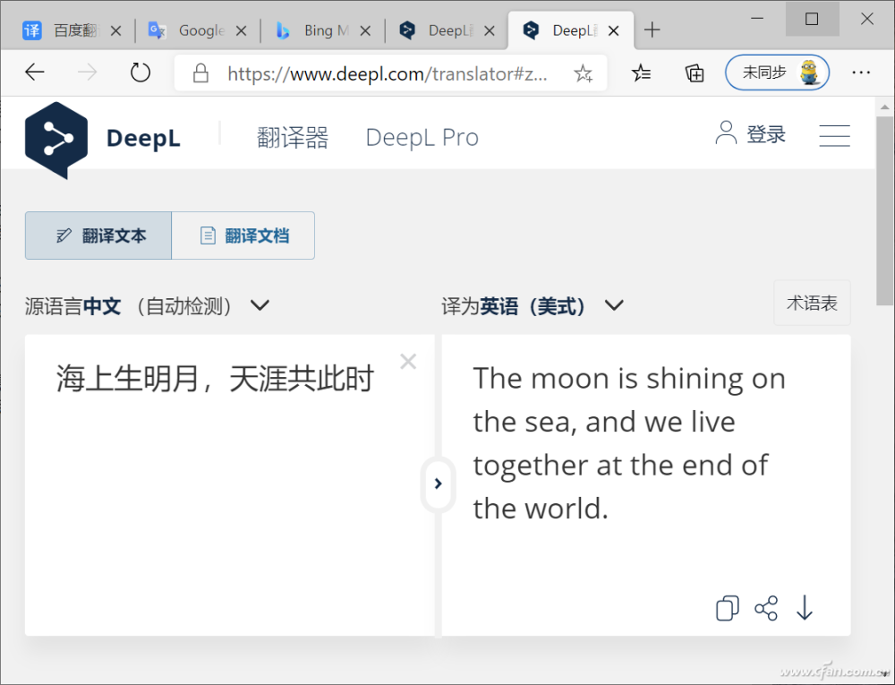The image size is (895, 685).
Task: Open the DeepL Pro page
Action: coord(422,138)
